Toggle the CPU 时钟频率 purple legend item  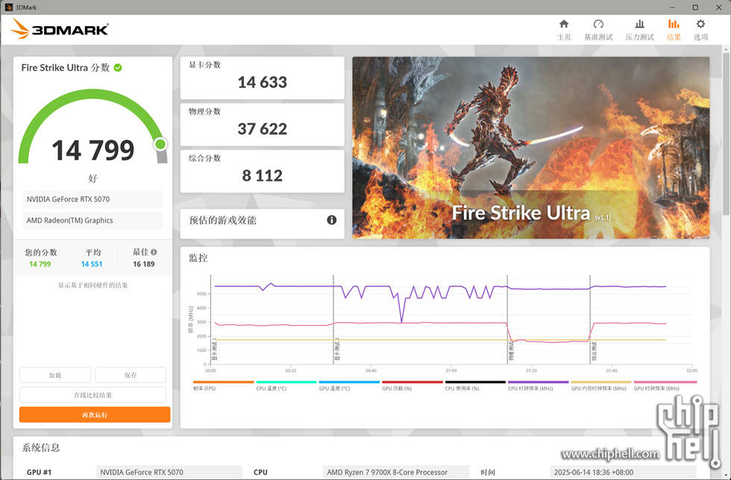pos(538,385)
